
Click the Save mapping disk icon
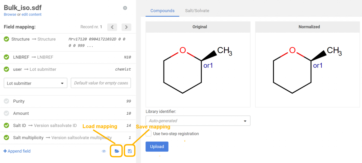pos(130,151)
